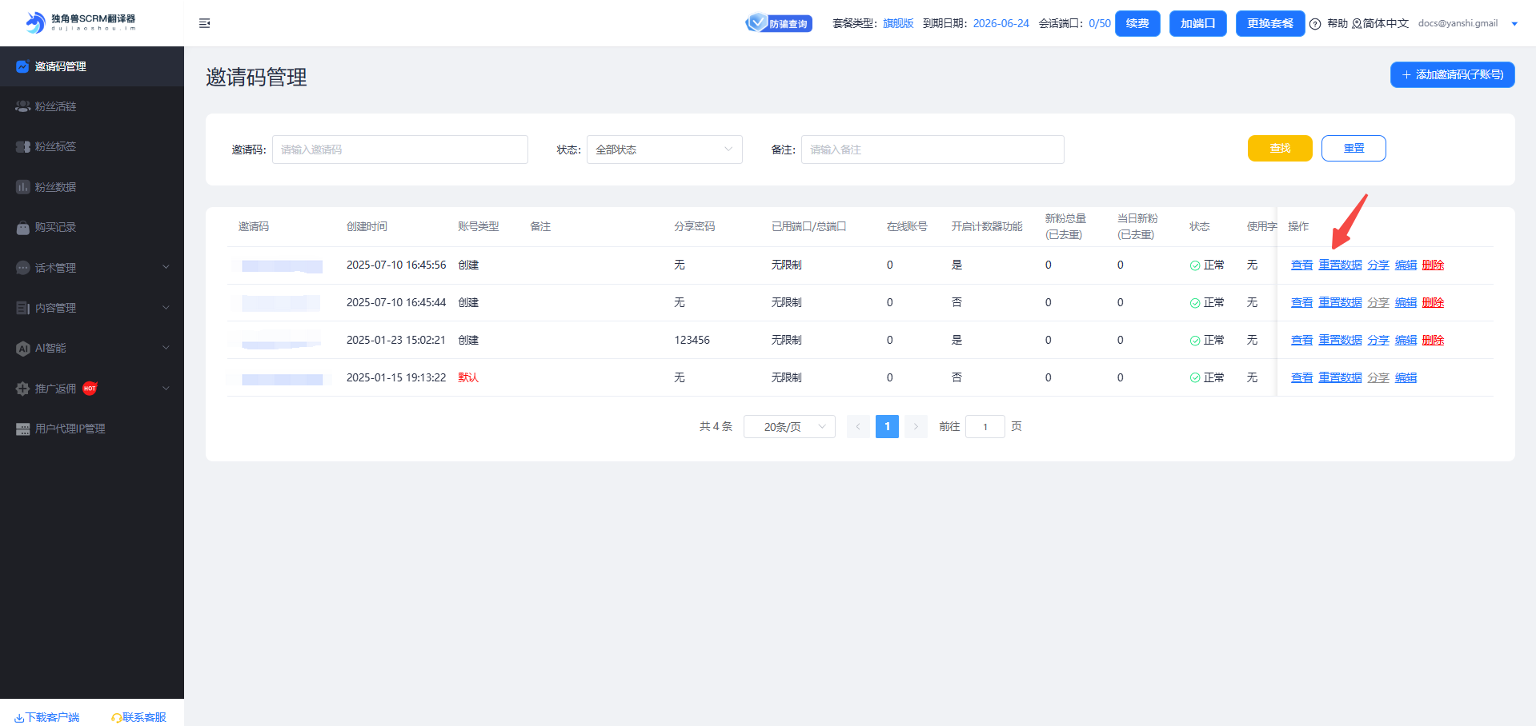Collapse sidebar using the hamburger menu icon
Image resolution: width=1536 pixels, height=726 pixels.
(x=204, y=23)
